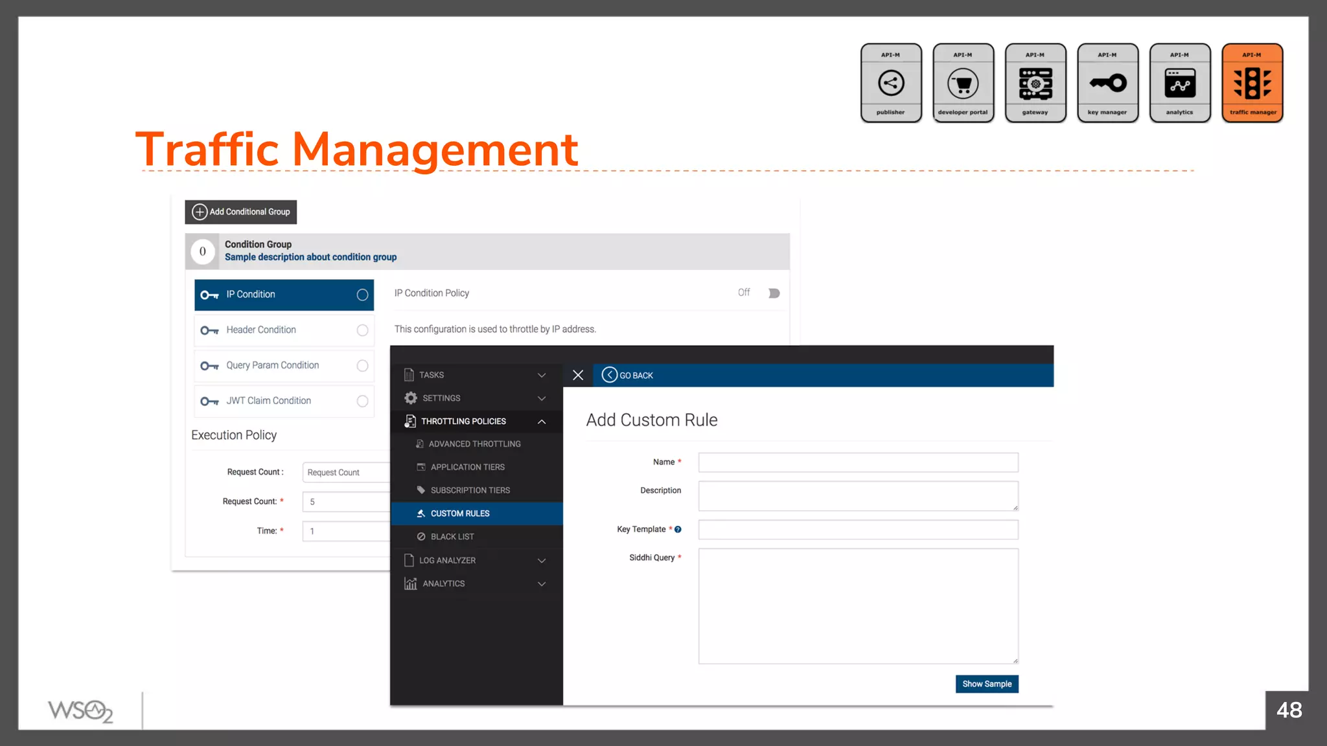Toggle the IP Condition Policy switch
This screenshot has height=746, width=1327.
coord(774,293)
